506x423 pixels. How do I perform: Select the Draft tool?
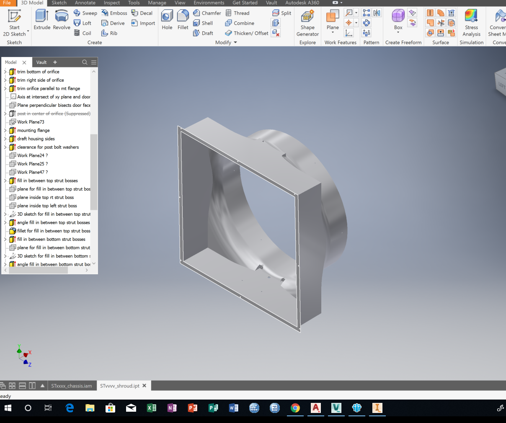click(x=203, y=33)
